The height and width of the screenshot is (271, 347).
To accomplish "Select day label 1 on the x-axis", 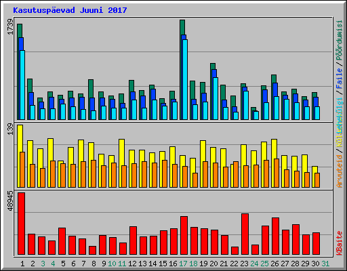I will (22, 264).
